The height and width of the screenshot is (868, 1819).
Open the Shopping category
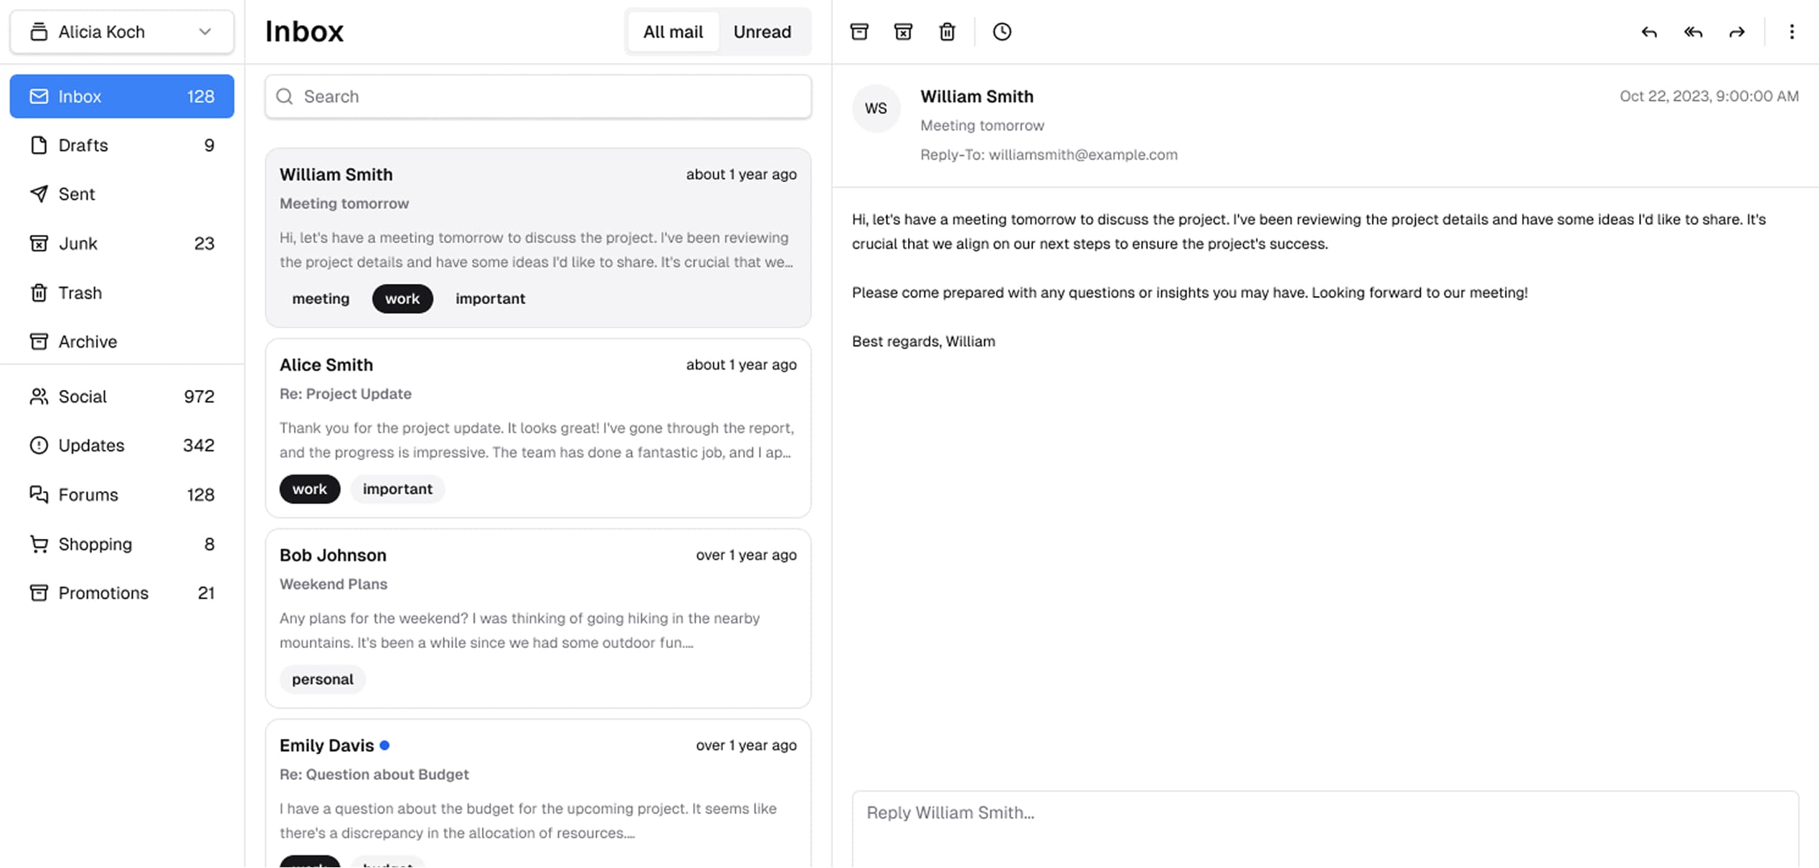[x=122, y=544]
